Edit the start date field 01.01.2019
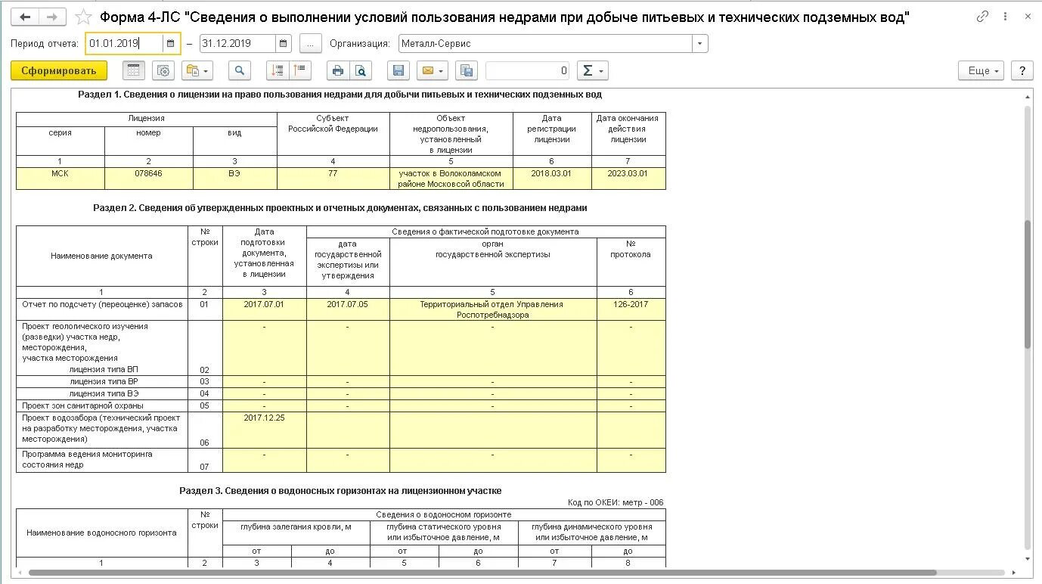This screenshot has width=1042, height=584. (124, 44)
